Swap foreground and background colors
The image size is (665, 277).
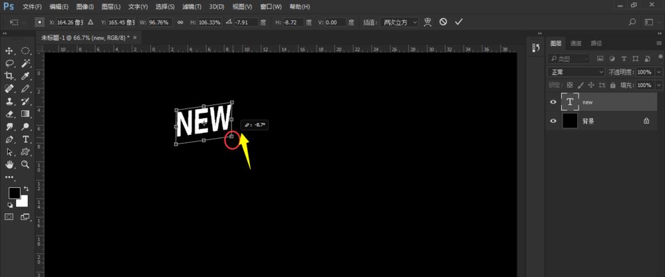pyautogui.click(x=27, y=189)
